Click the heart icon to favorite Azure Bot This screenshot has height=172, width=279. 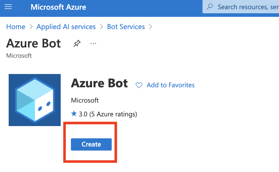(x=139, y=85)
